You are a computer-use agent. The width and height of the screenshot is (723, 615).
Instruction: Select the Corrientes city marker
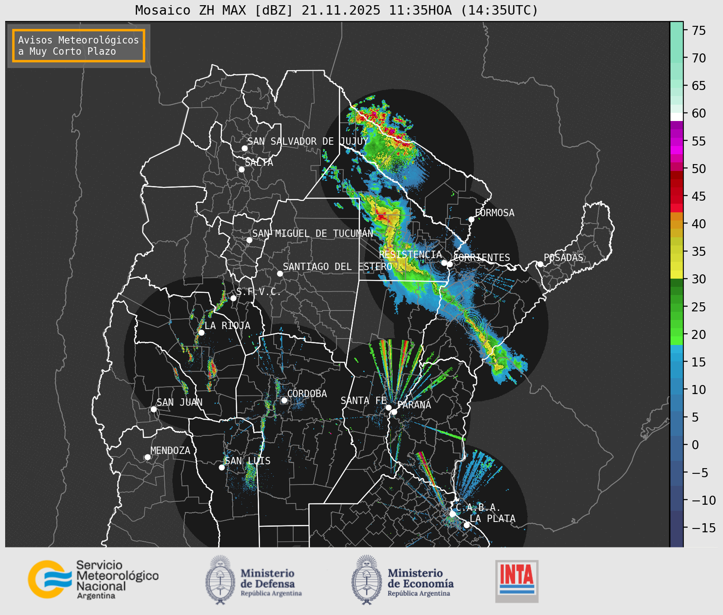(450, 264)
